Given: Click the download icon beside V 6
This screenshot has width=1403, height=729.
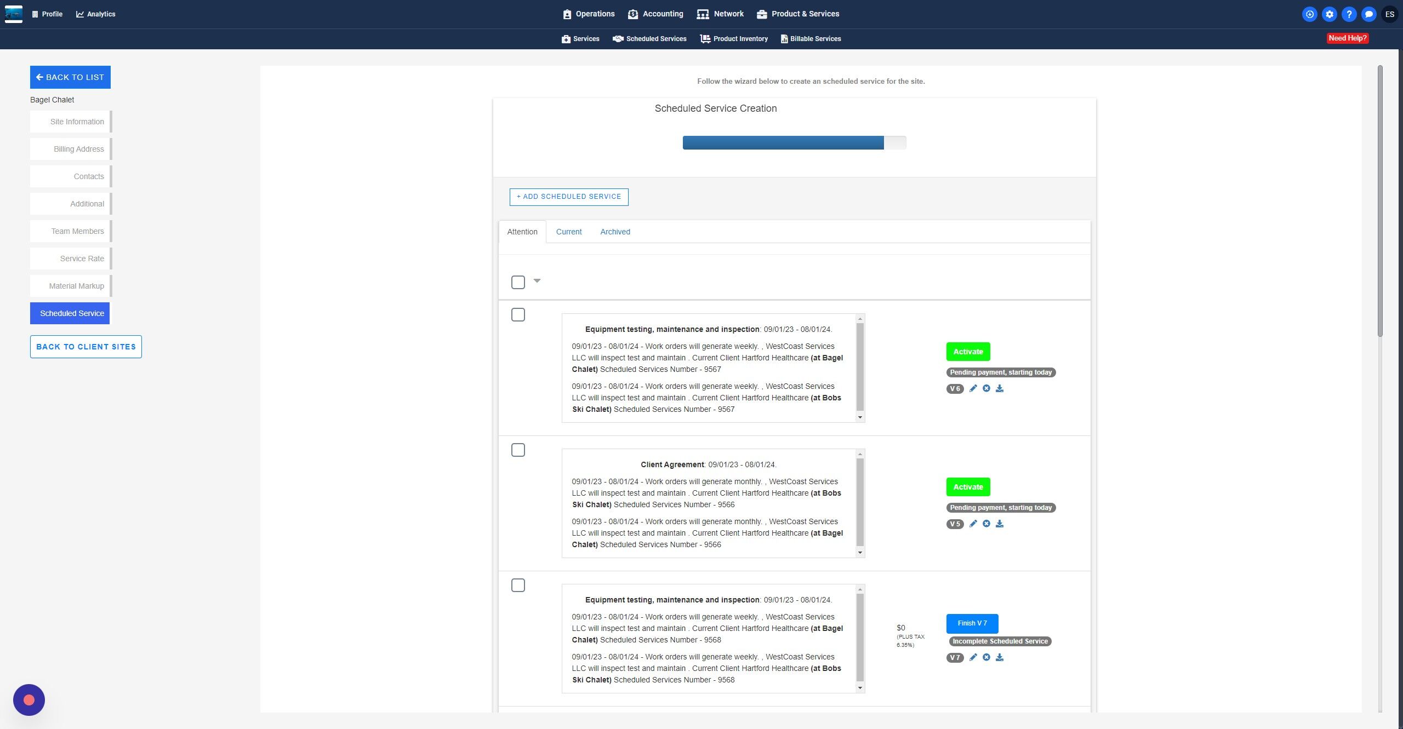Looking at the screenshot, I should coord(1000,388).
